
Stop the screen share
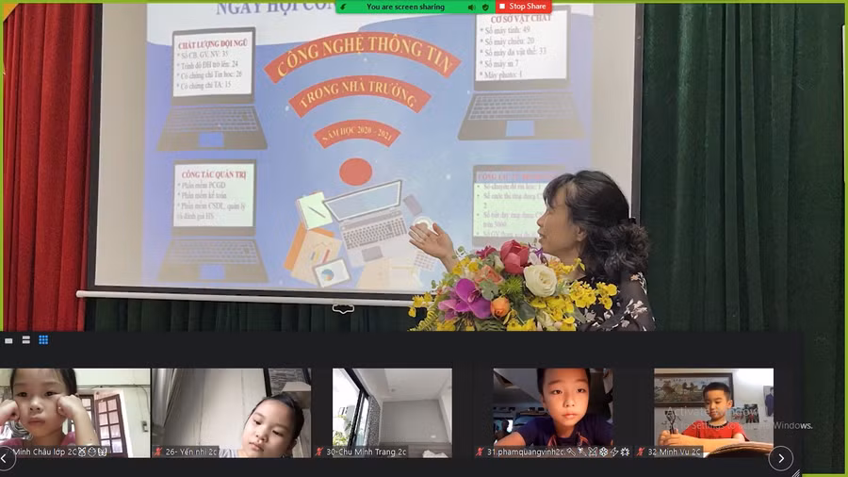[x=523, y=7]
